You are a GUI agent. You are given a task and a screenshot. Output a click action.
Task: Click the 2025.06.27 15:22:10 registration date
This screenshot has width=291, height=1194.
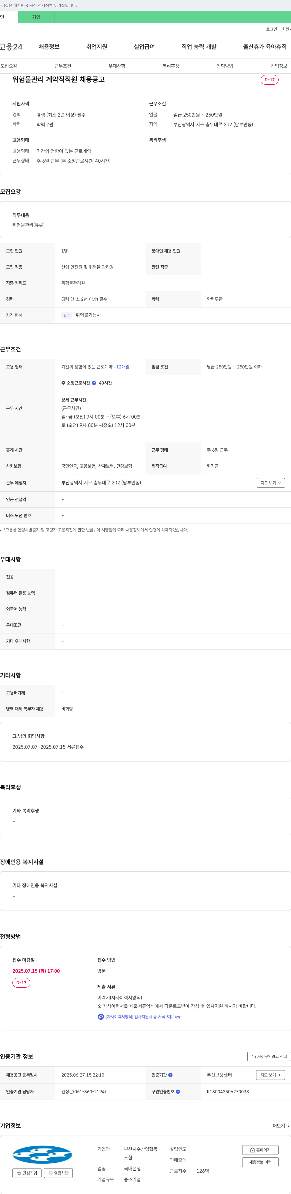pos(83,1075)
